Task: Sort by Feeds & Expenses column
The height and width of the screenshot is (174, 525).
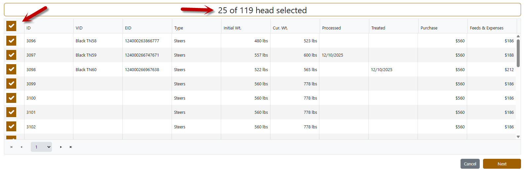Action: [x=486, y=28]
